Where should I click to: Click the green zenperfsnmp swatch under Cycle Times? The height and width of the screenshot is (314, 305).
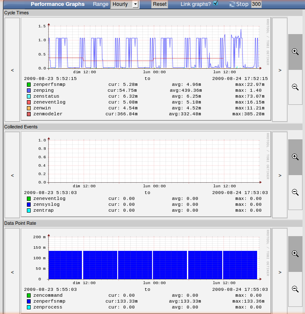28,85
